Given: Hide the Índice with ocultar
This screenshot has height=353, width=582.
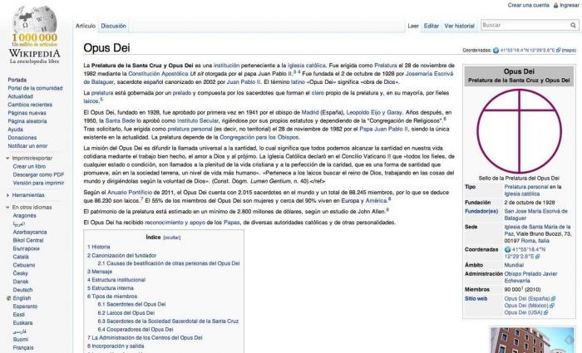Looking at the screenshot, I should (172, 238).
